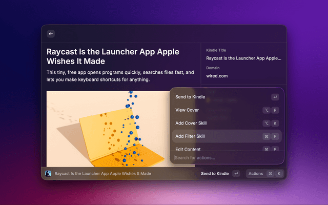The image size is (328, 205).
Task: Select Send to Kindle in the actions menu
Action: point(191,97)
